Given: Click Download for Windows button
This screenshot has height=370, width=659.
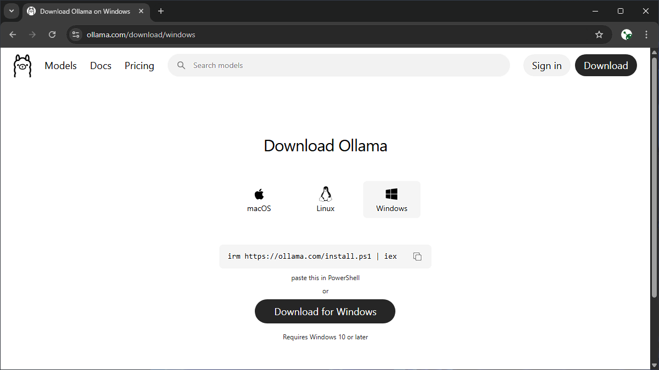Looking at the screenshot, I should (325, 311).
